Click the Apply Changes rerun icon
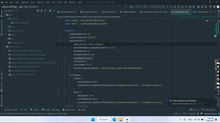Screen dimensions: 220x123 [171, 7]
